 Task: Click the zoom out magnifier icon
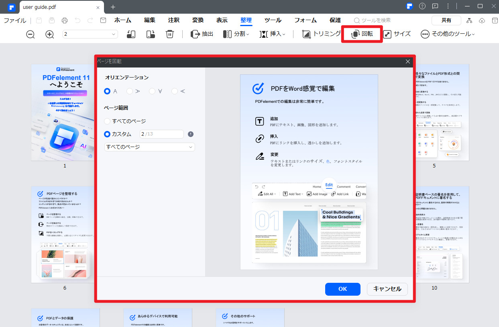click(x=31, y=34)
